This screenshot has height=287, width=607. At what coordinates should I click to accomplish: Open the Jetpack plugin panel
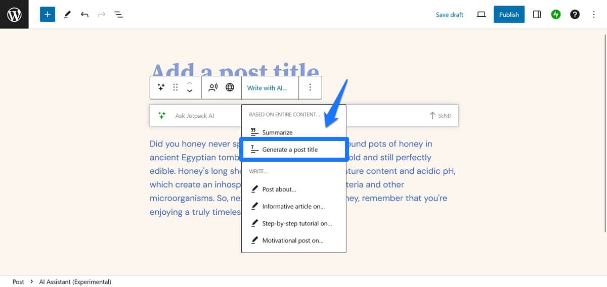[556, 15]
